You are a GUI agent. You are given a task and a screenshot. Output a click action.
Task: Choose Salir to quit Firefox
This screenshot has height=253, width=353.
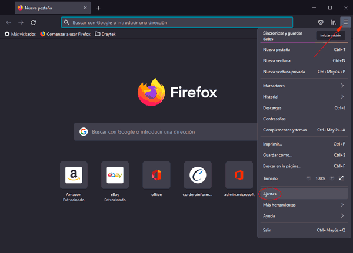(304, 230)
